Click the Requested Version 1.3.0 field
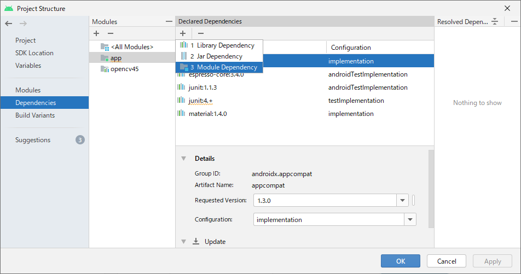Image resolution: width=521 pixels, height=274 pixels. pos(325,200)
